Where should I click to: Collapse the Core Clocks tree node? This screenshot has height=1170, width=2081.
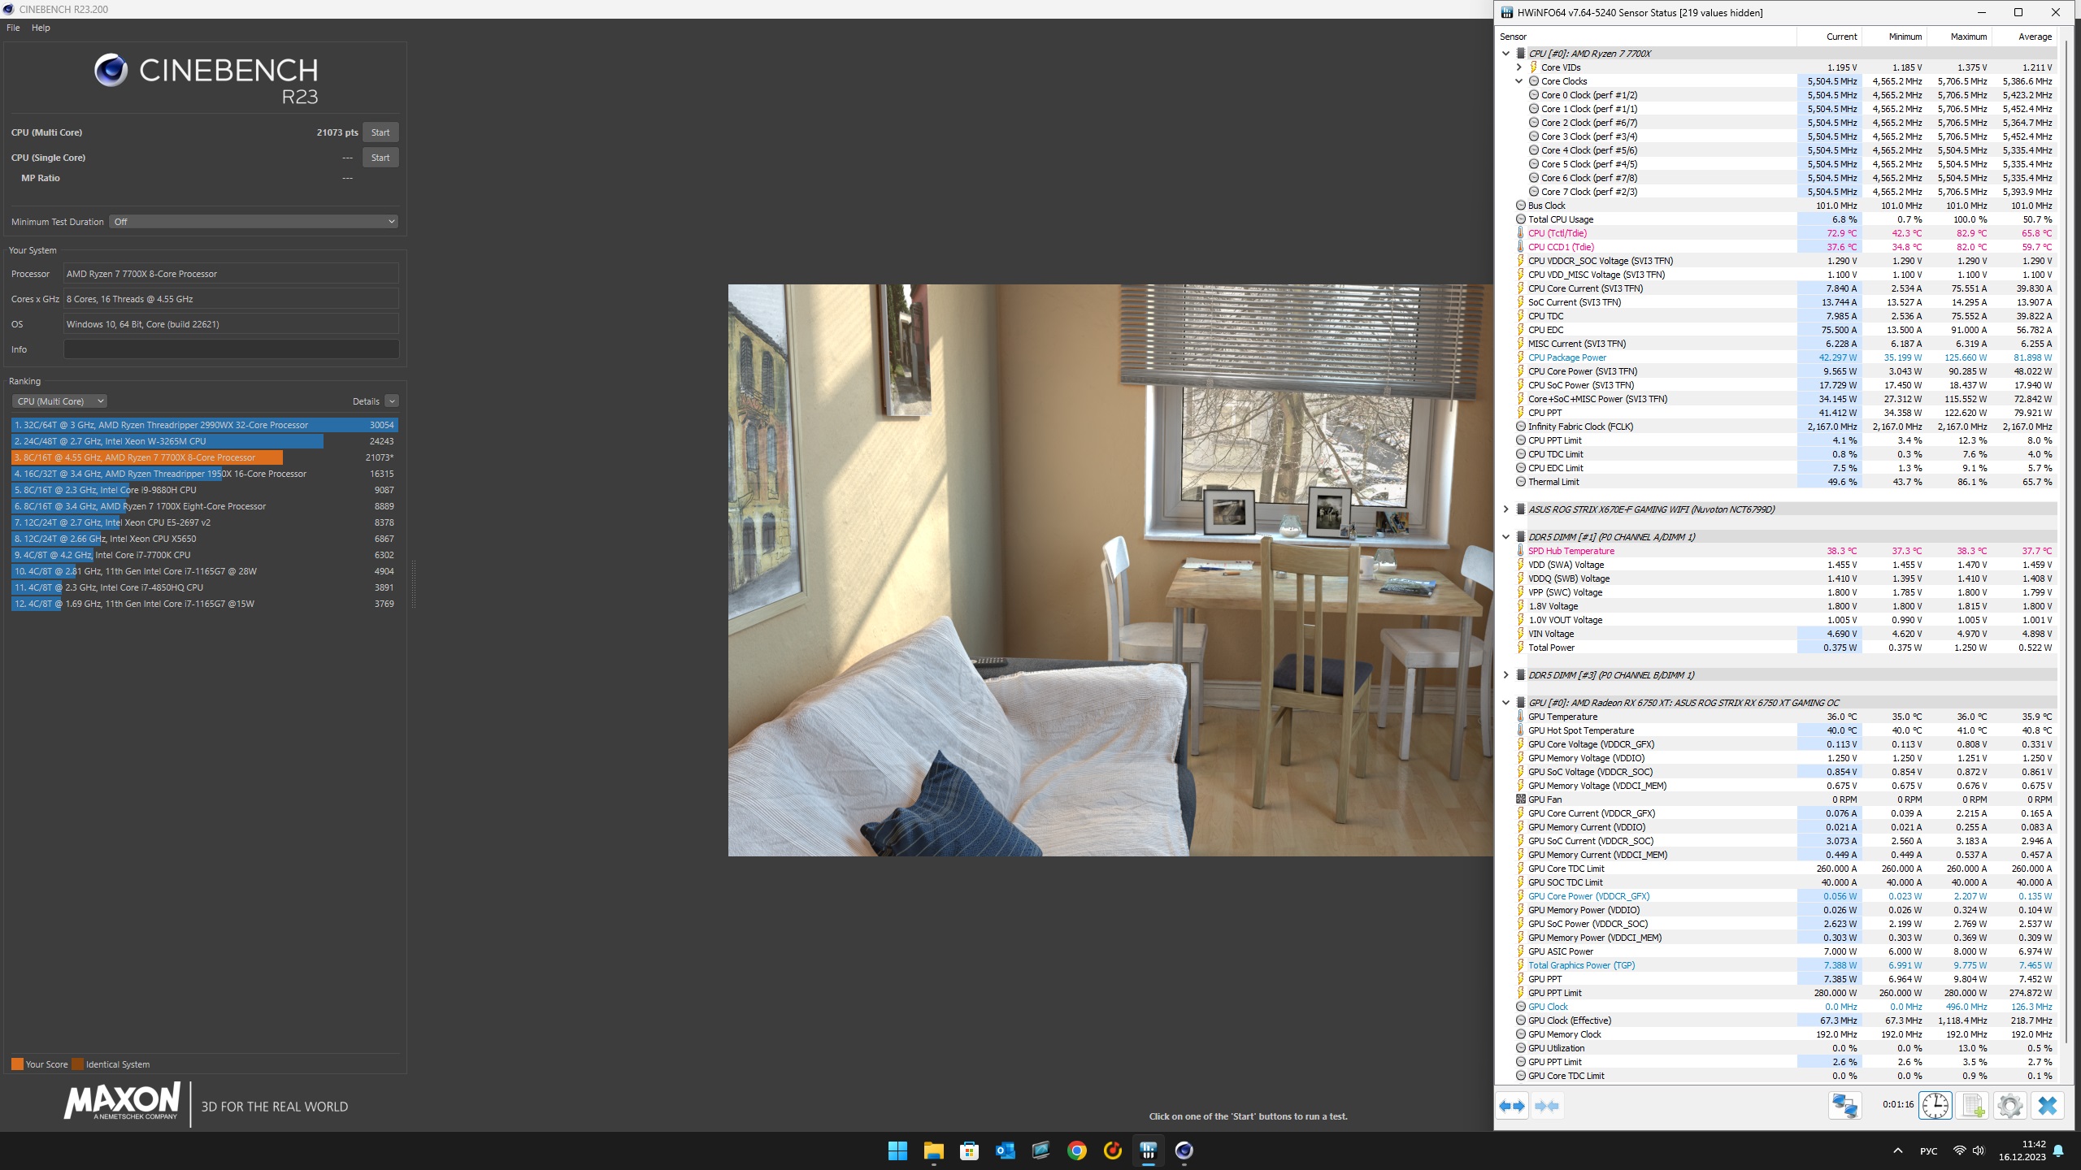pyautogui.click(x=1518, y=81)
